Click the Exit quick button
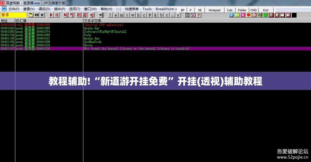This screenshot has height=162, width=311. [266, 10]
